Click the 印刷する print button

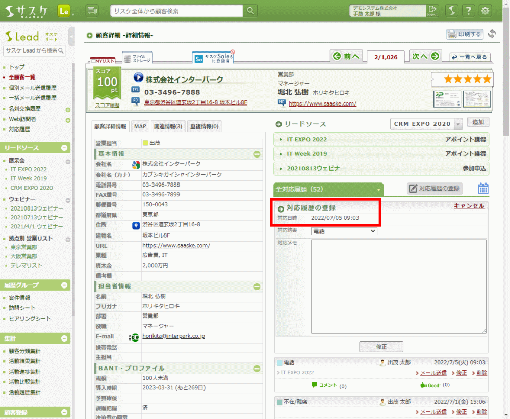[465, 34]
